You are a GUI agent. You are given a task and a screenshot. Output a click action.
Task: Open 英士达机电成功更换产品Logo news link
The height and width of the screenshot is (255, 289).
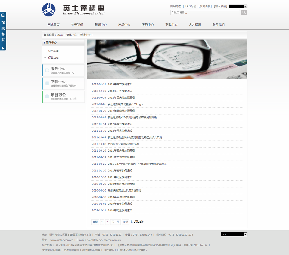click(125, 104)
